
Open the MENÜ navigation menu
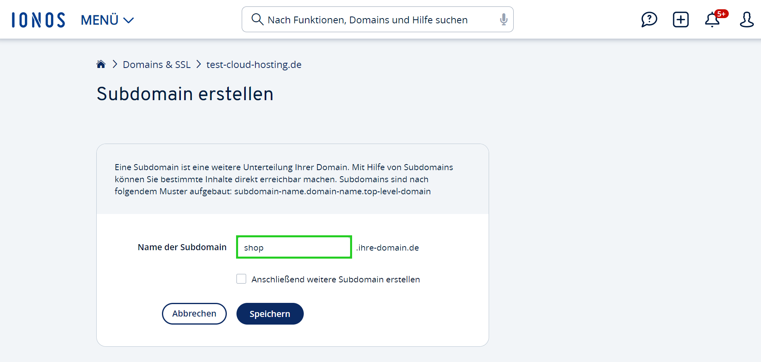pos(100,20)
